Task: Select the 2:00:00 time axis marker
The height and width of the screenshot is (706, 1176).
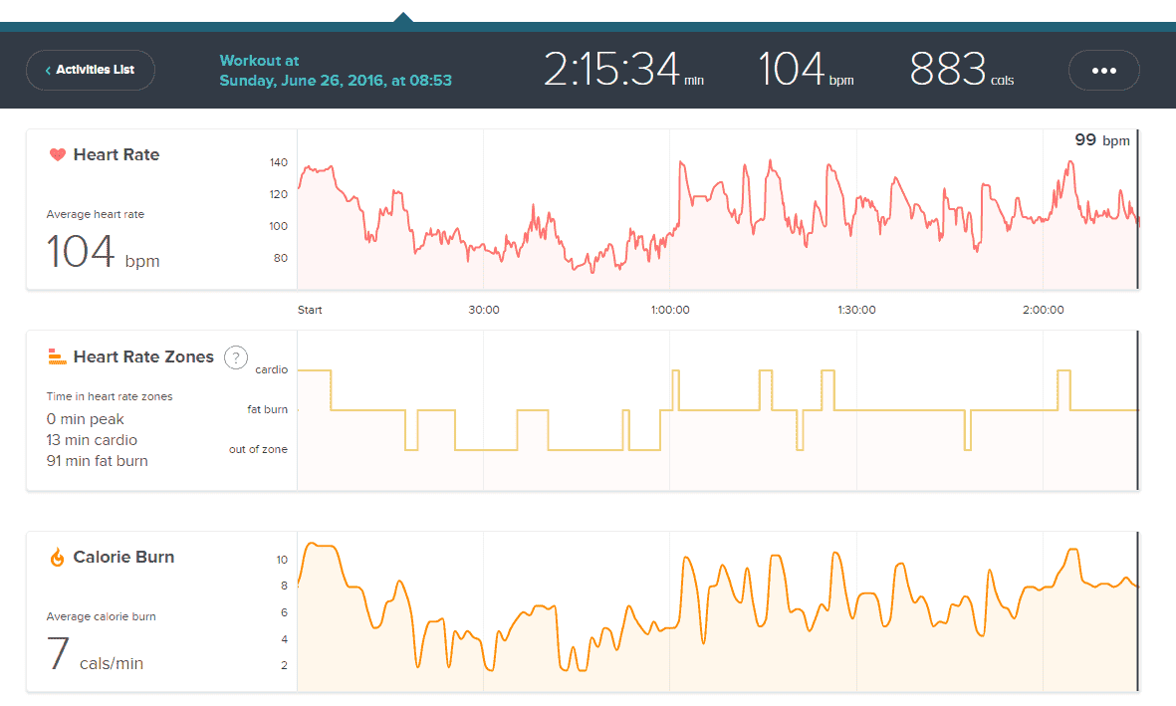Action: tap(1043, 310)
